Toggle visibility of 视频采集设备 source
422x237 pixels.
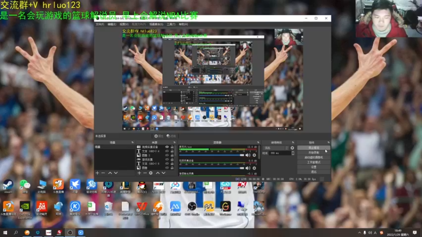[x=167, y=147]
